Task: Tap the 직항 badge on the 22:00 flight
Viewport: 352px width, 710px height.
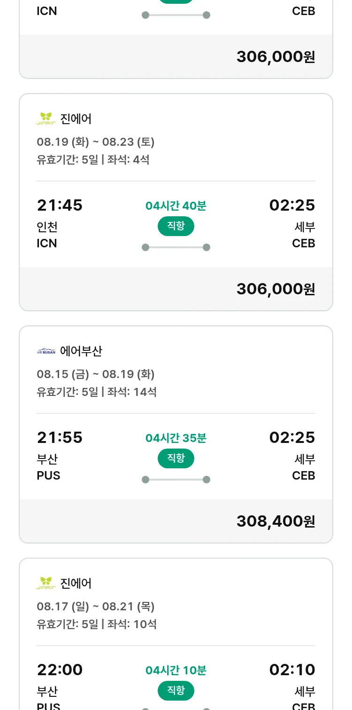Action: pos(176,691)
